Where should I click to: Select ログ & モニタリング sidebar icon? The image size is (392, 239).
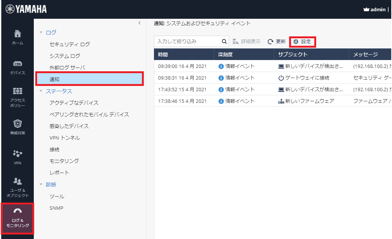click(x=17, y=218)
